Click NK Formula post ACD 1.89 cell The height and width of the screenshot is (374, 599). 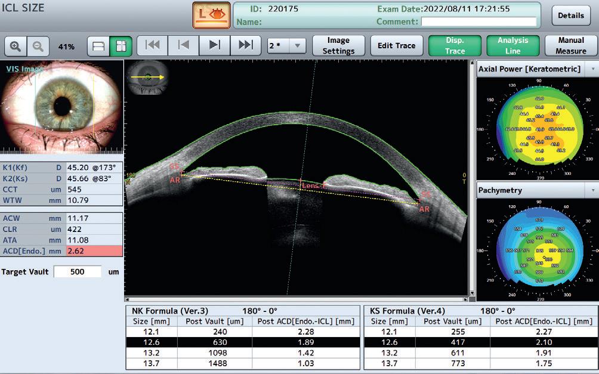(x=306, y=342)
